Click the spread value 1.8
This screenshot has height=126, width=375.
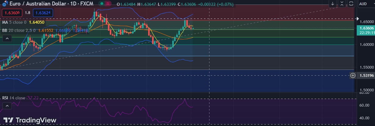(x=27, y=13)
